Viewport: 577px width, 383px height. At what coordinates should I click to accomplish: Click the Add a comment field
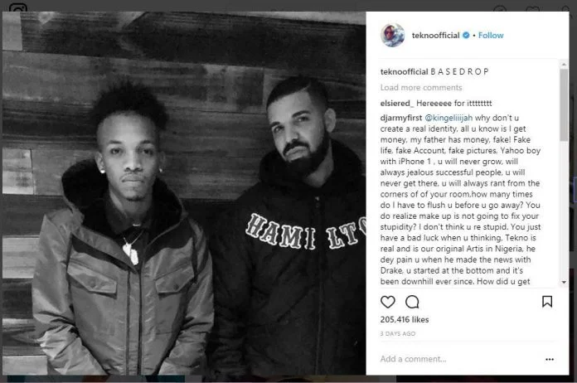click(x=460, y=359)
